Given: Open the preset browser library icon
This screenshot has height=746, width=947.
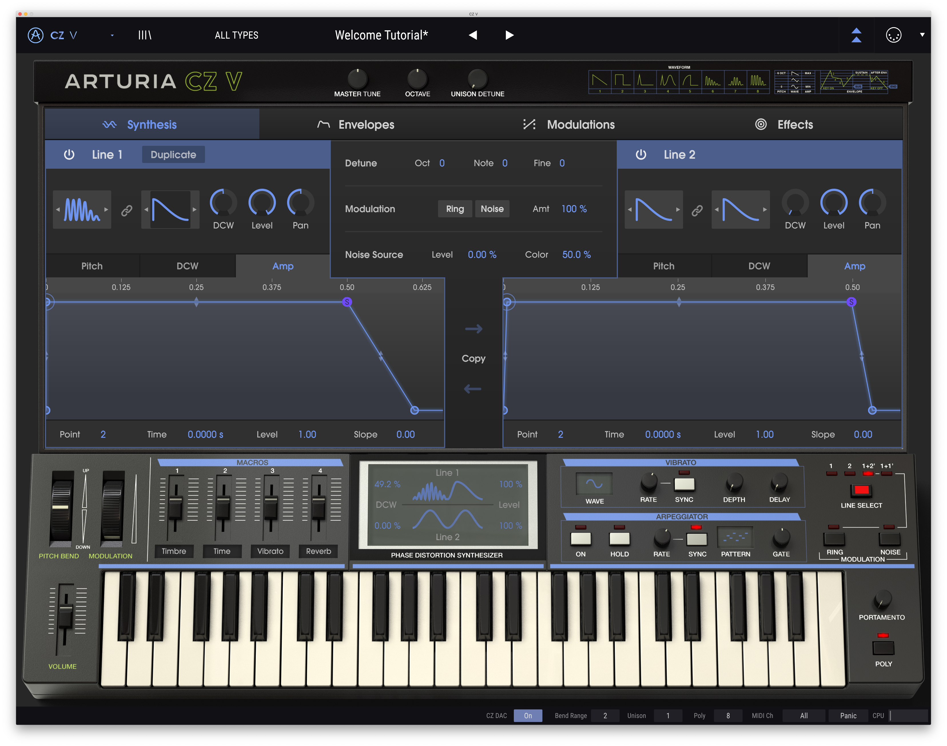Looking at the screenshot, I should (x=145, y=35).
